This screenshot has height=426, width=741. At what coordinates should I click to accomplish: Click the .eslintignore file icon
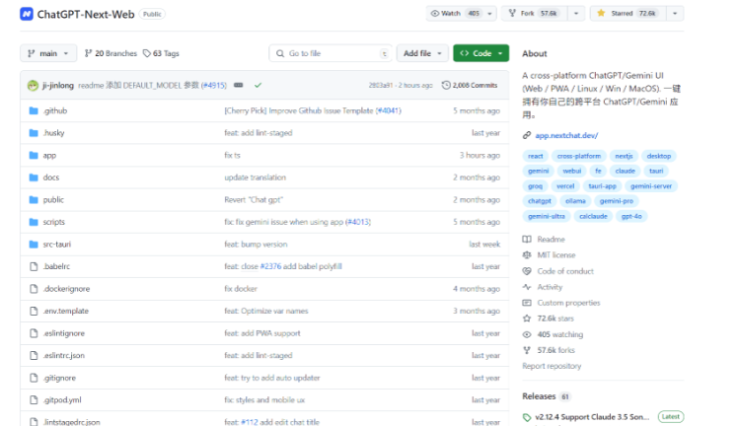point(34,333)
